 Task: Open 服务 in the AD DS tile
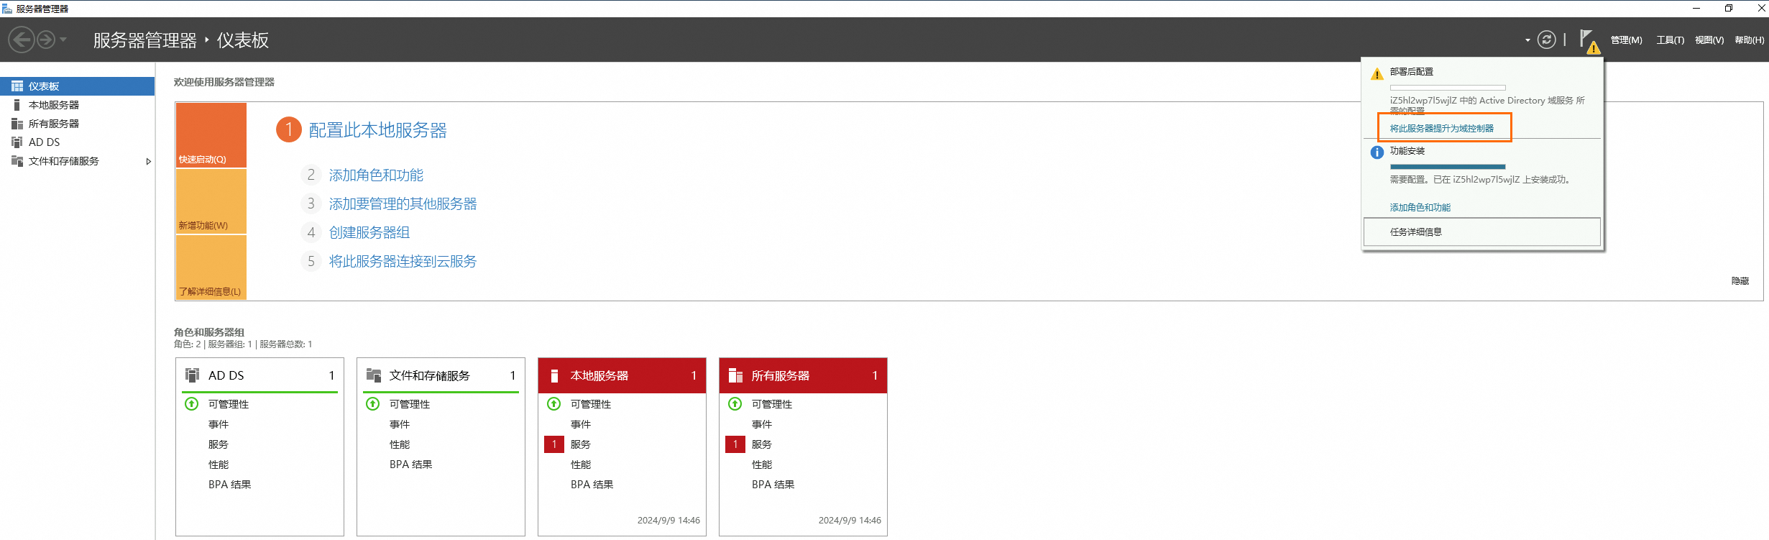pyautogui.click(x=219, y=444)
